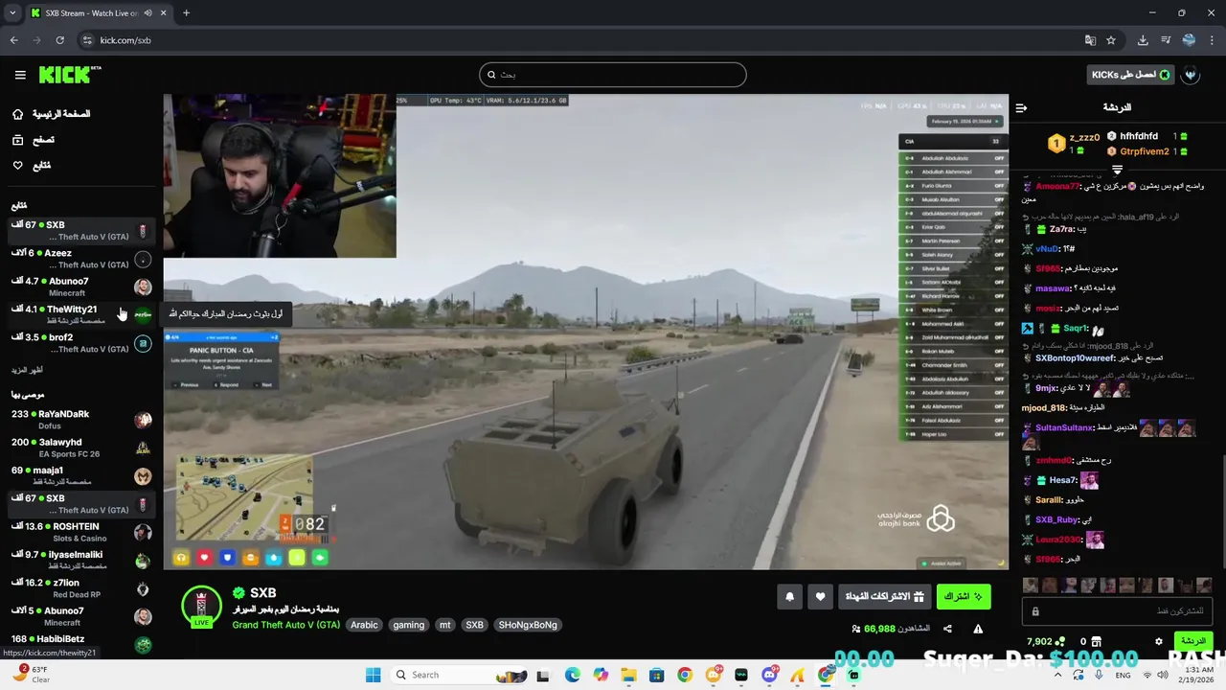The height and width of the screenshot is (690, 1226).
Task: Open Grand Theft Auto V category link
Action: pyautogui.click(x=285, y=625)
